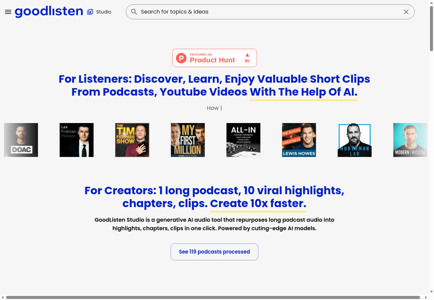This screenshot has width=434, height=300.
Task: Select the DOAC podcast thumbnail
Action: tap(21, 140)
